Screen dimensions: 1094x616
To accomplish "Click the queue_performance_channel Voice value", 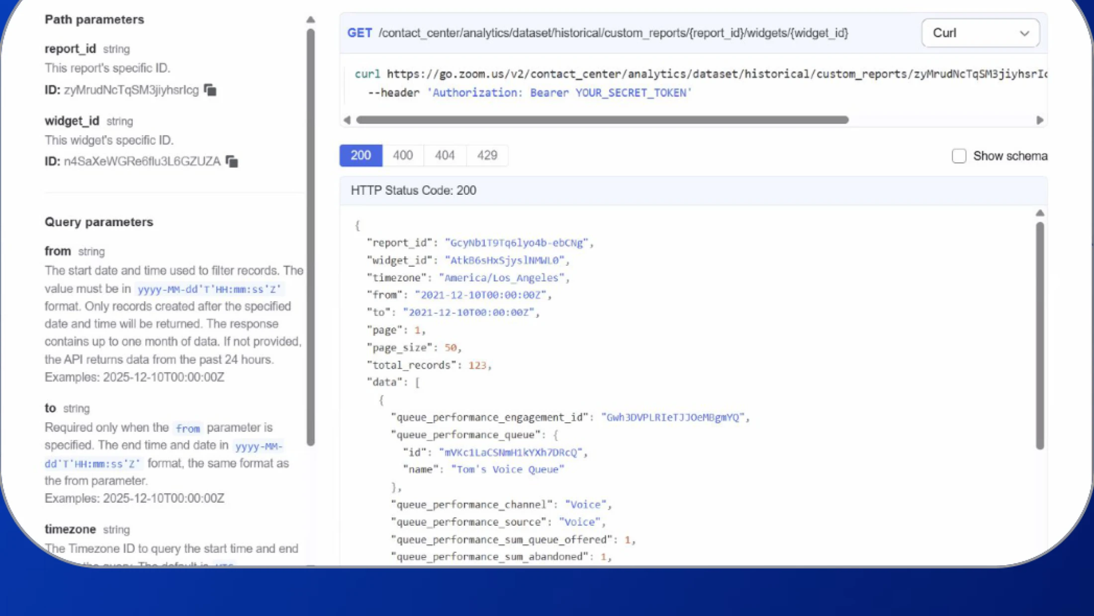I will [585, 505].
